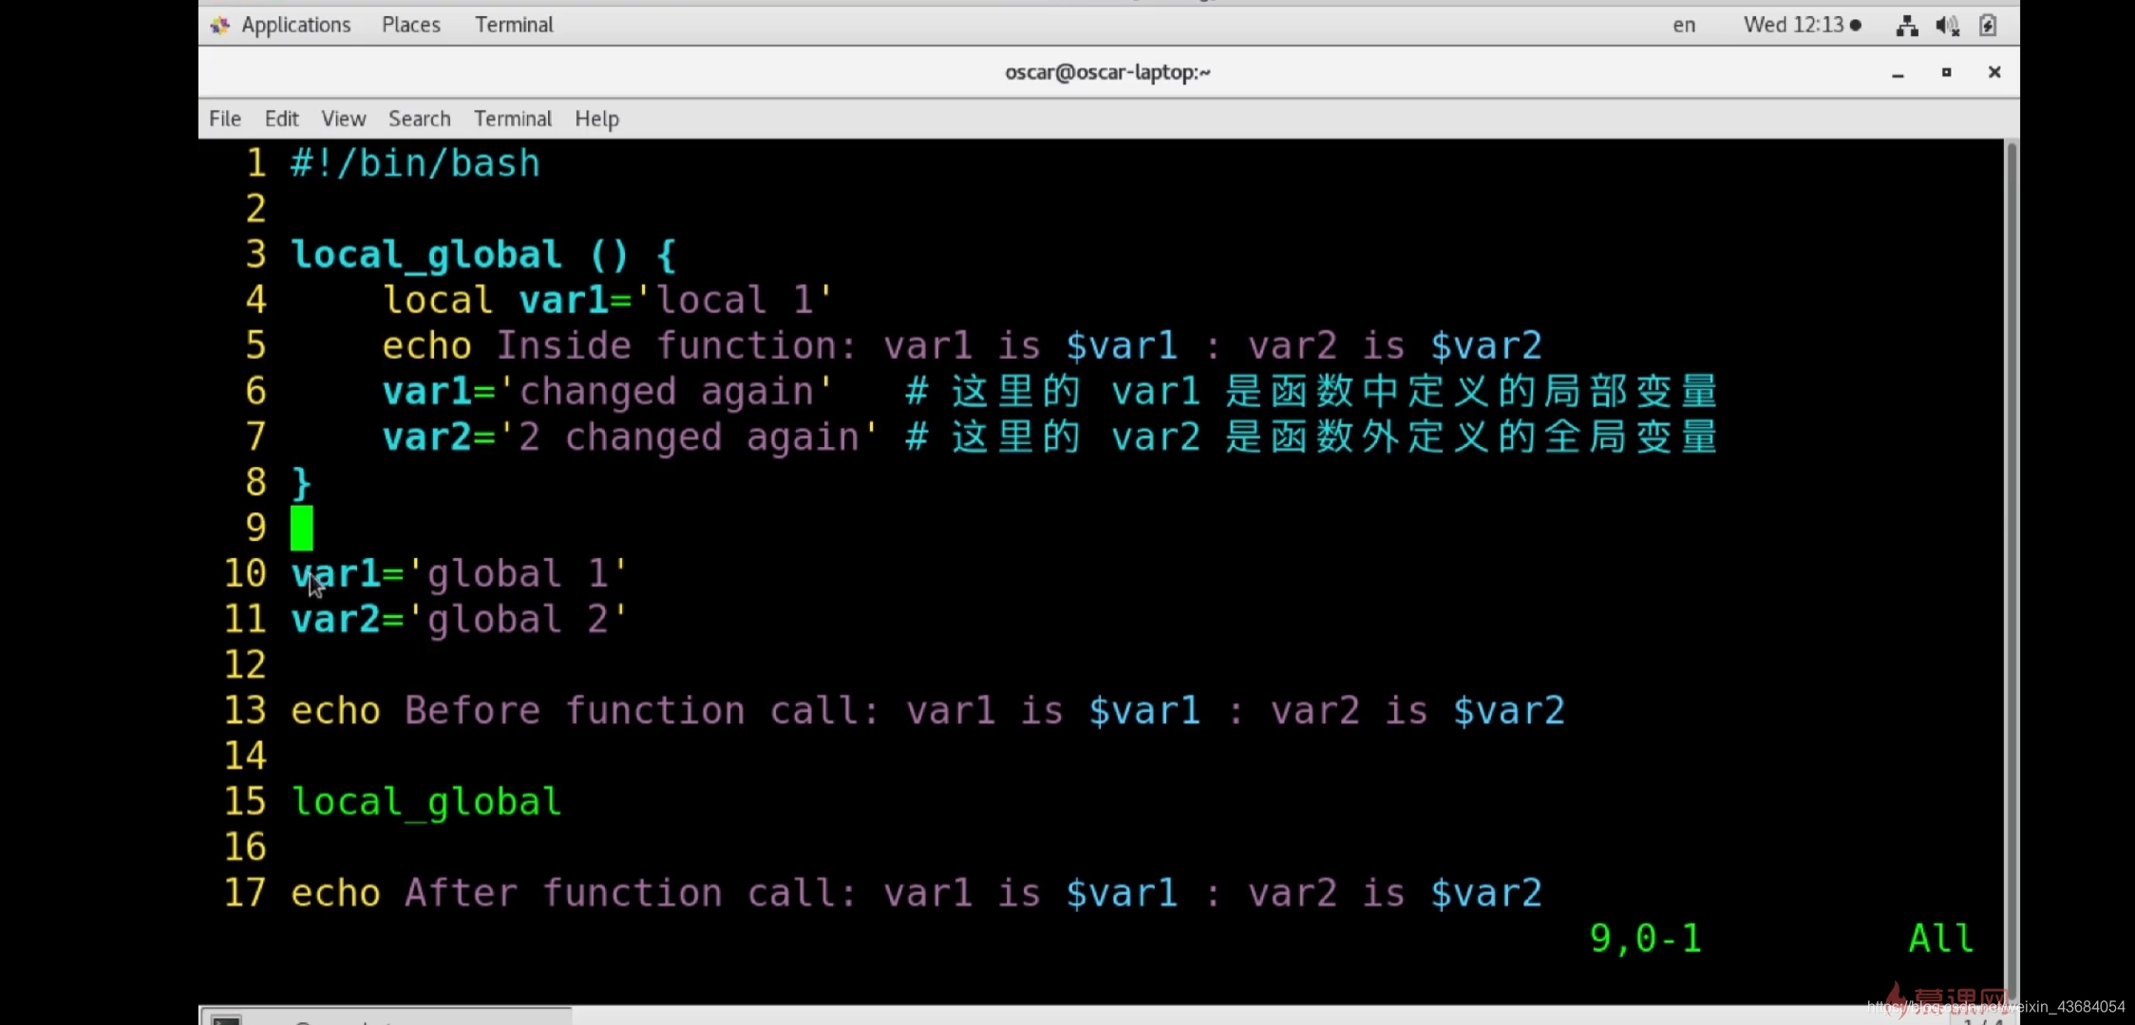2135x1025 pixels.
Task: Click the 9,0-1 cursor position indicator
Action: 1646,939
